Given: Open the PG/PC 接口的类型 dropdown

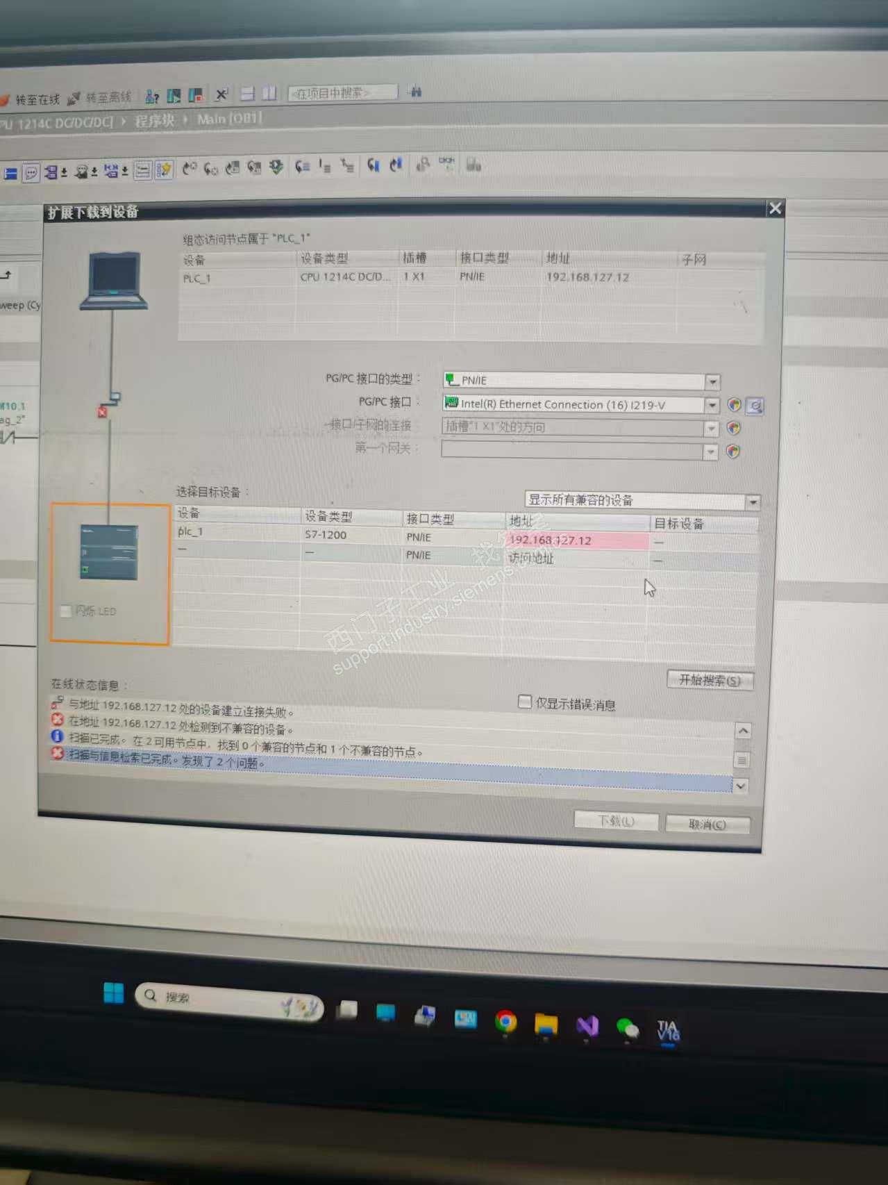Looking at the screenshot, I should click(x=712, y=381).
